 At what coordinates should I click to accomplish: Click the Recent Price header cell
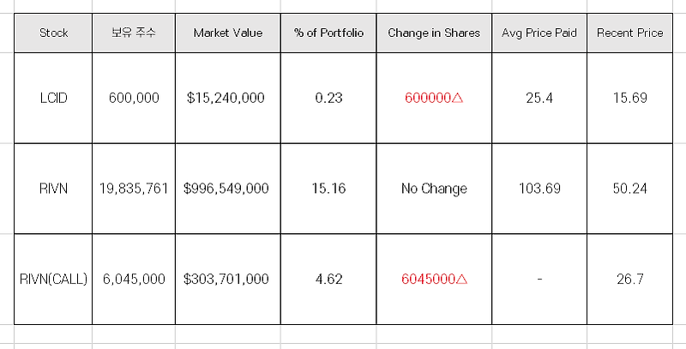point(630,33)
